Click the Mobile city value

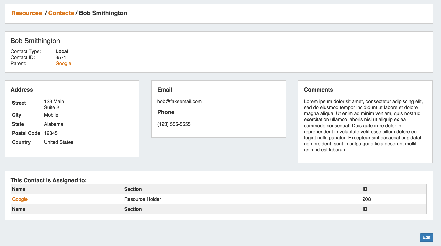(x=51, y=115)
